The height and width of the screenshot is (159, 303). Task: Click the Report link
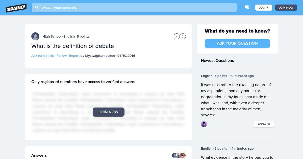tap(74, 56)
